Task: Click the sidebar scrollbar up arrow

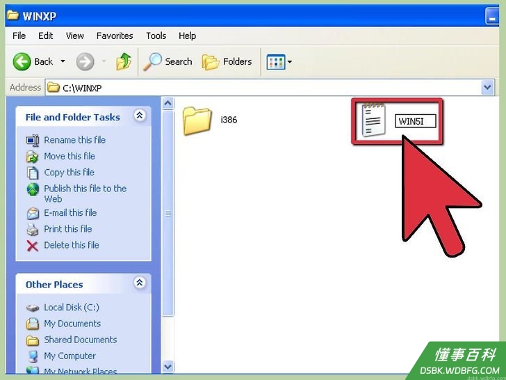Action: pos(168,103)
